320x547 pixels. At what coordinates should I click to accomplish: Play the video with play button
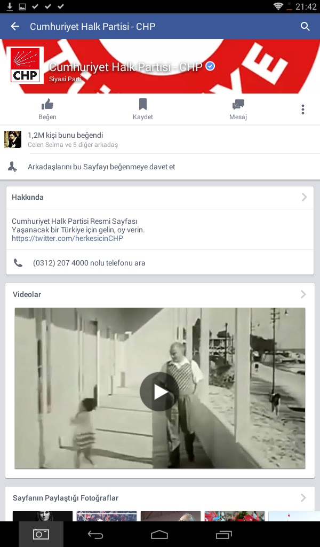click(159, 392)
